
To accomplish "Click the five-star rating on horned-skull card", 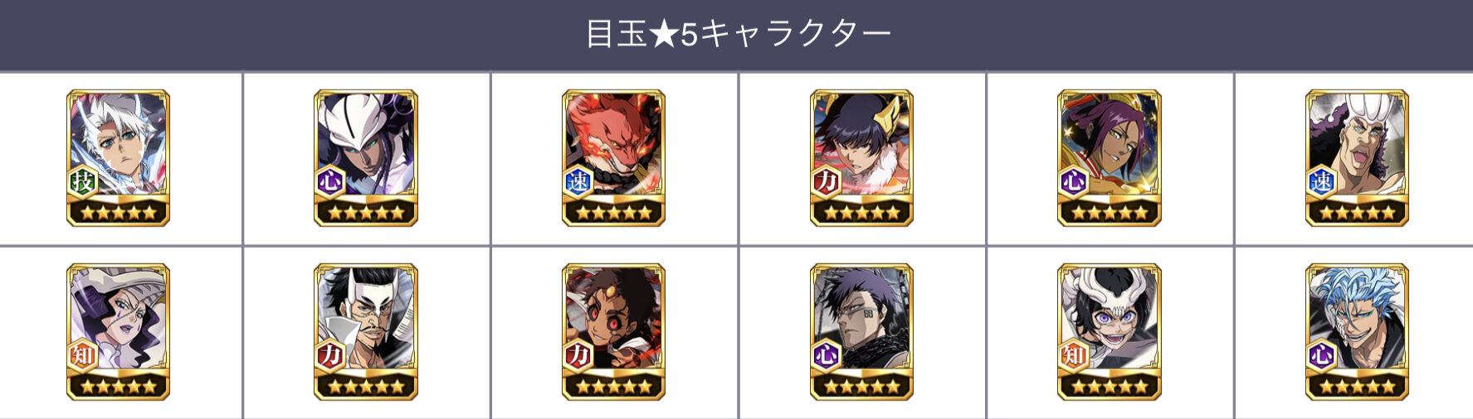I will pyautogui.click(x=1109, y=386).
